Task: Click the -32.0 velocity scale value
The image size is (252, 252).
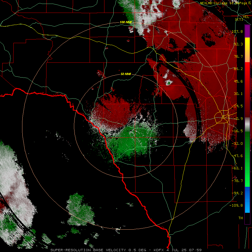Action: [x=237, y=144]
